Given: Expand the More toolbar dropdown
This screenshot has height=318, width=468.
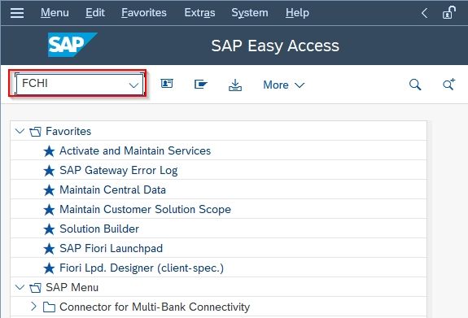Looking at the screenshot, I should pyautogui.click(x=283, y=85).
